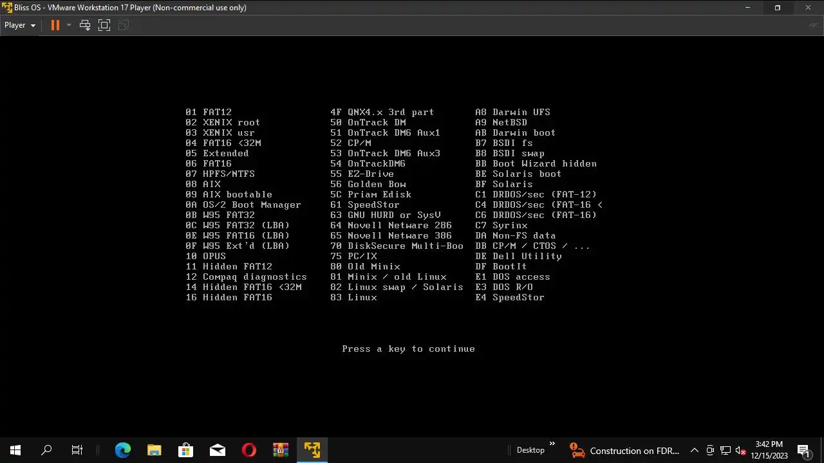Click the '10 OPUS' entry
The image size is (824, 463).
point(205,256)
